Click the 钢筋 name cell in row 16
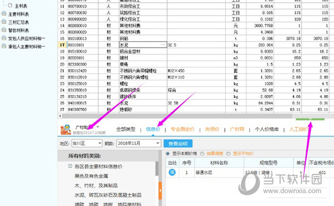 click(143, 39)
